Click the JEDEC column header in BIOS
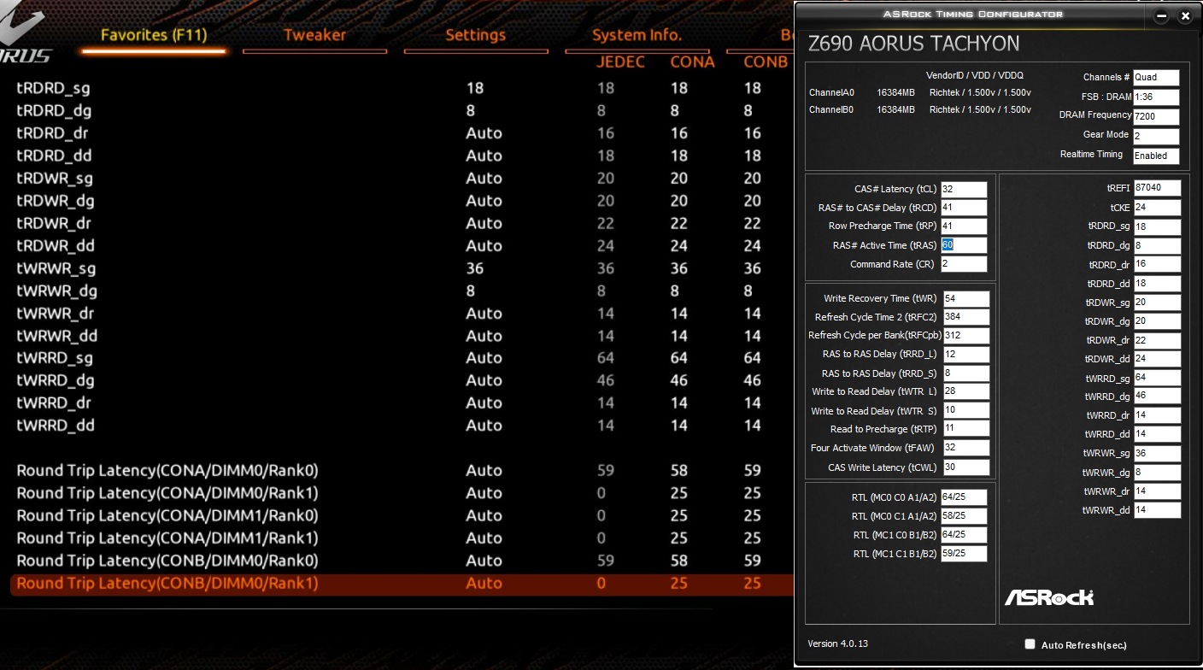 click(x=620, y=62)
